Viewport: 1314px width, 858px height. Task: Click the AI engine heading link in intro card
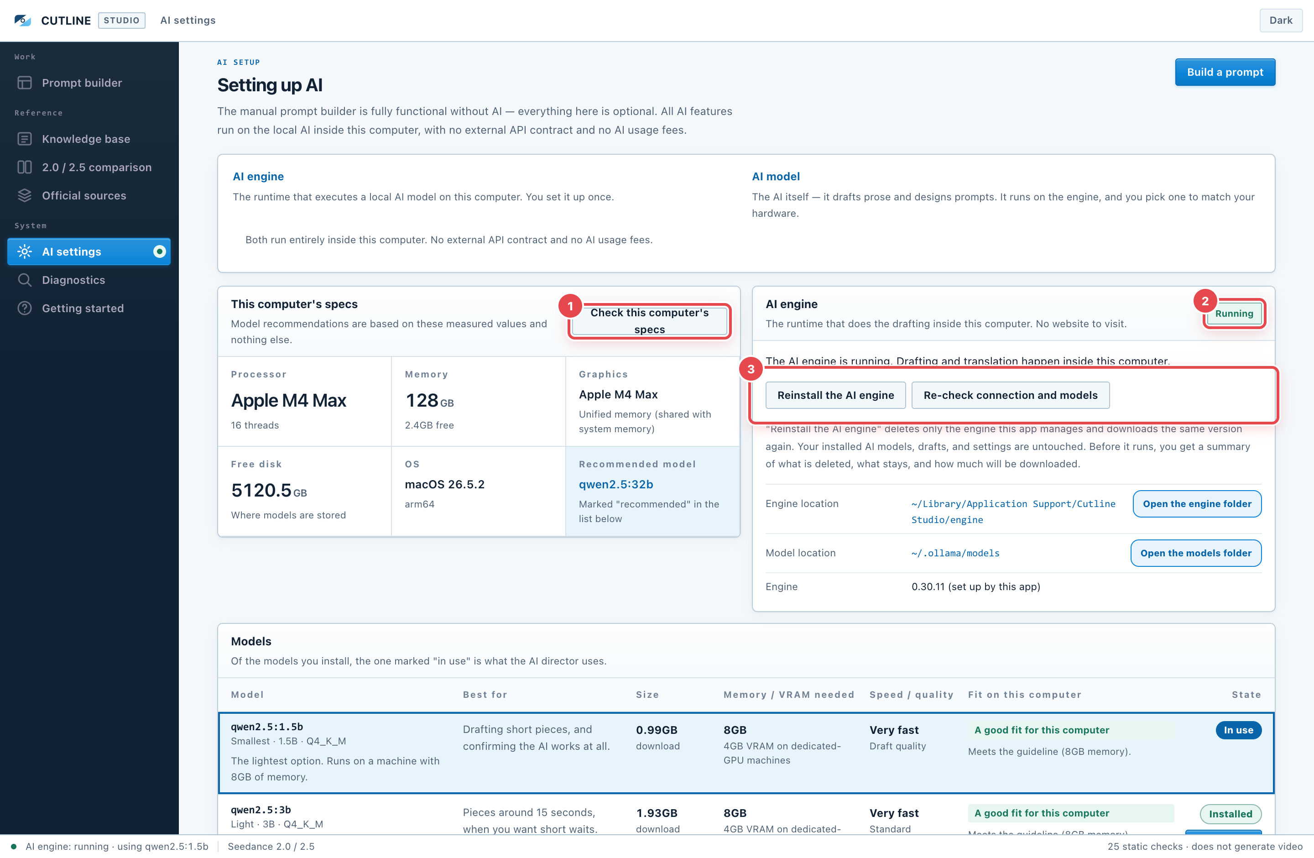coord(258,177)
